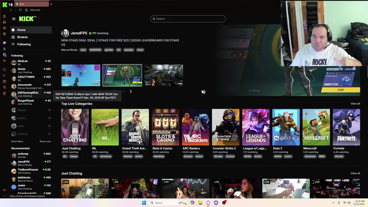Open Alexis channel in the Following list
This screenshot has height=207, width=368.
point(31,70)
